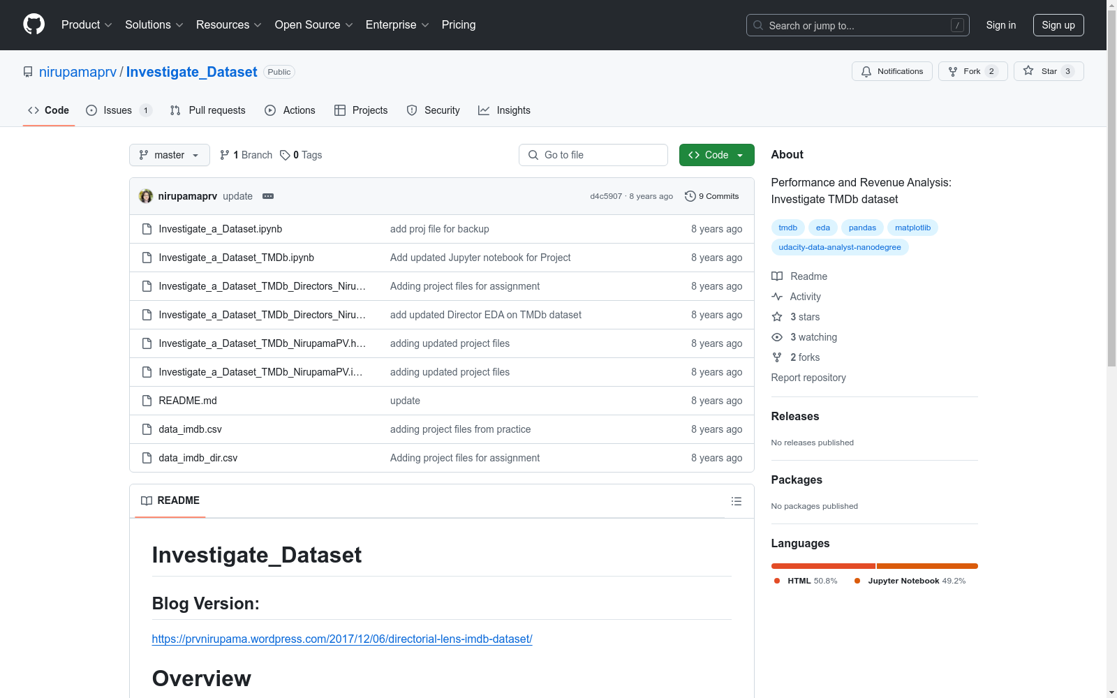1117x698 pixels.
Task: Open the README.md file
Action: tap(188, 401)
